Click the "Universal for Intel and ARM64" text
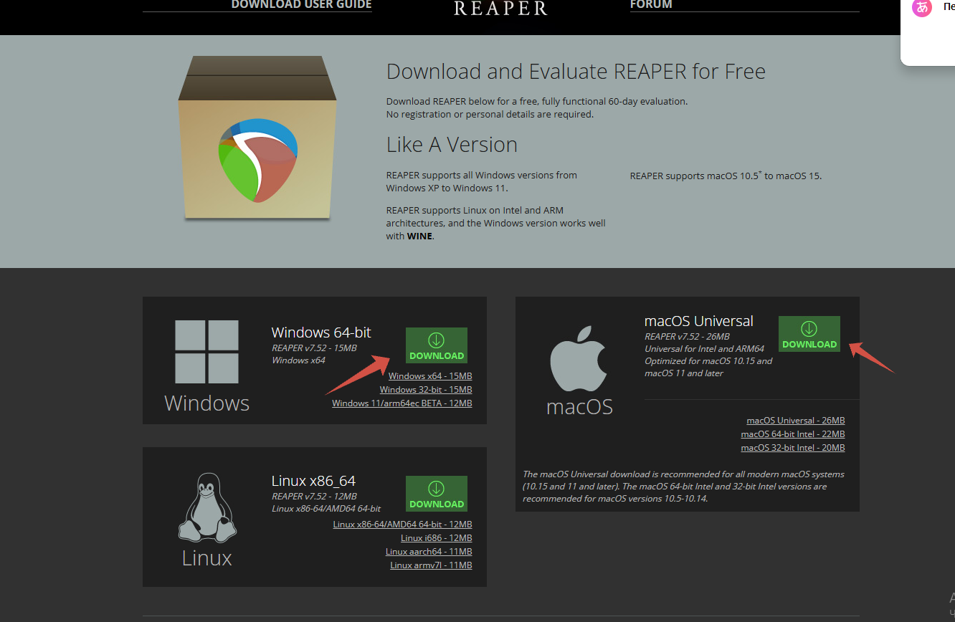Image resolution: width=955 pixels, height=622 pixels. coord(704,349)
